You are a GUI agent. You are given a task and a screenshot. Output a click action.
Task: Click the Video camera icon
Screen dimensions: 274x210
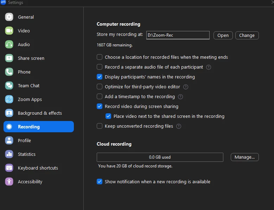tap(9, 31)
